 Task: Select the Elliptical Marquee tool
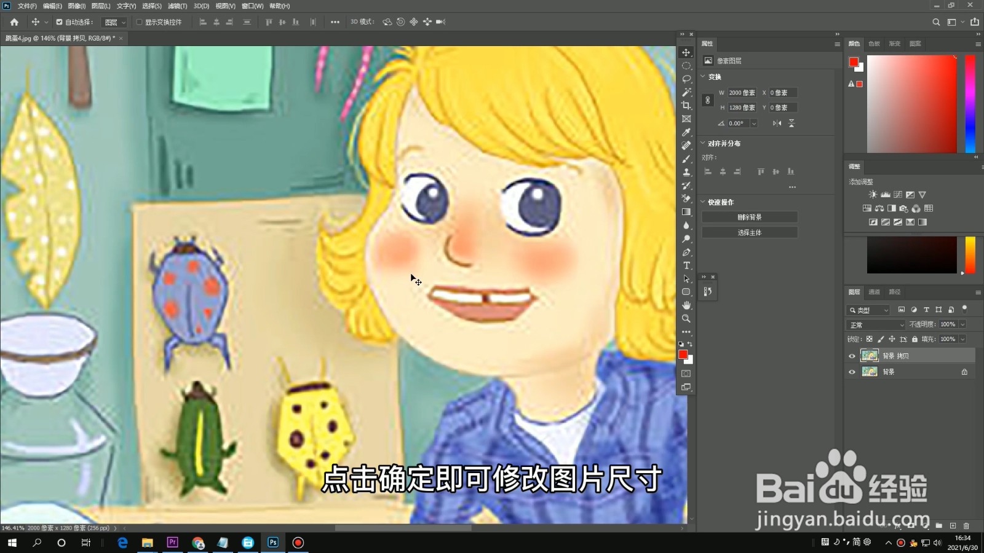click(686, 66)
